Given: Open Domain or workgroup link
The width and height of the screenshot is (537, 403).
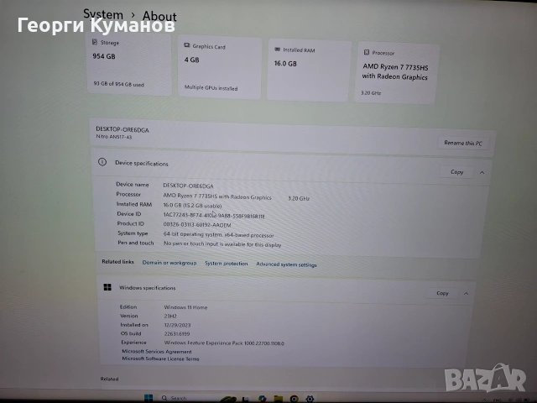Looking at the screenshot, I should pos(169,263).
